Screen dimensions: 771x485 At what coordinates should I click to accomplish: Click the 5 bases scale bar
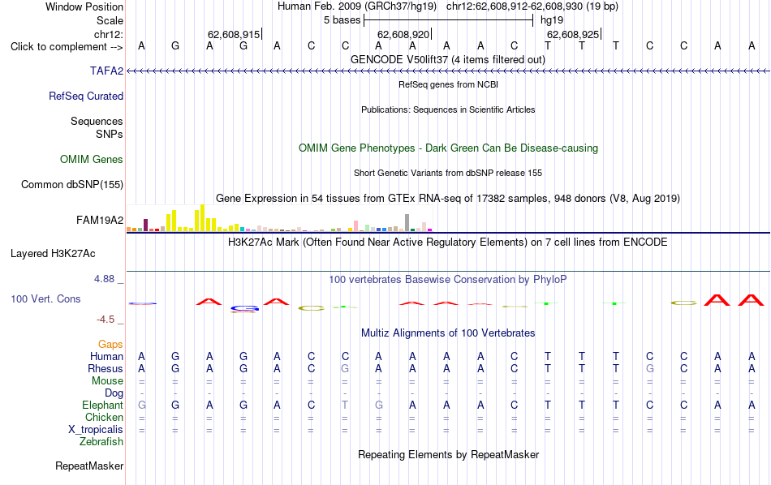[448, 20]
